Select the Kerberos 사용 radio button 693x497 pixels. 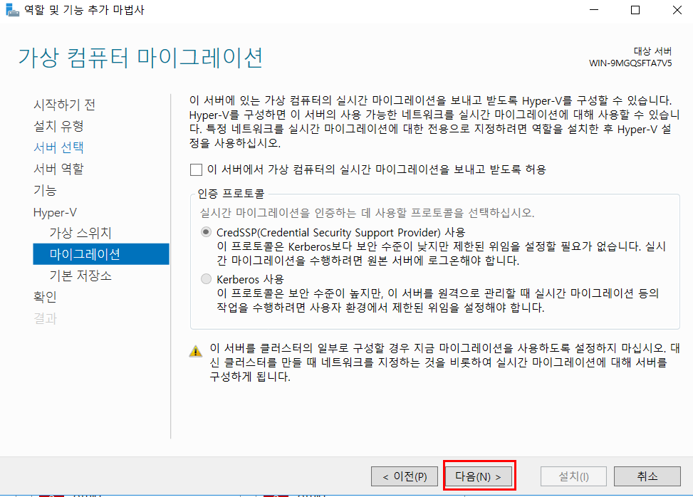point(206,279)
